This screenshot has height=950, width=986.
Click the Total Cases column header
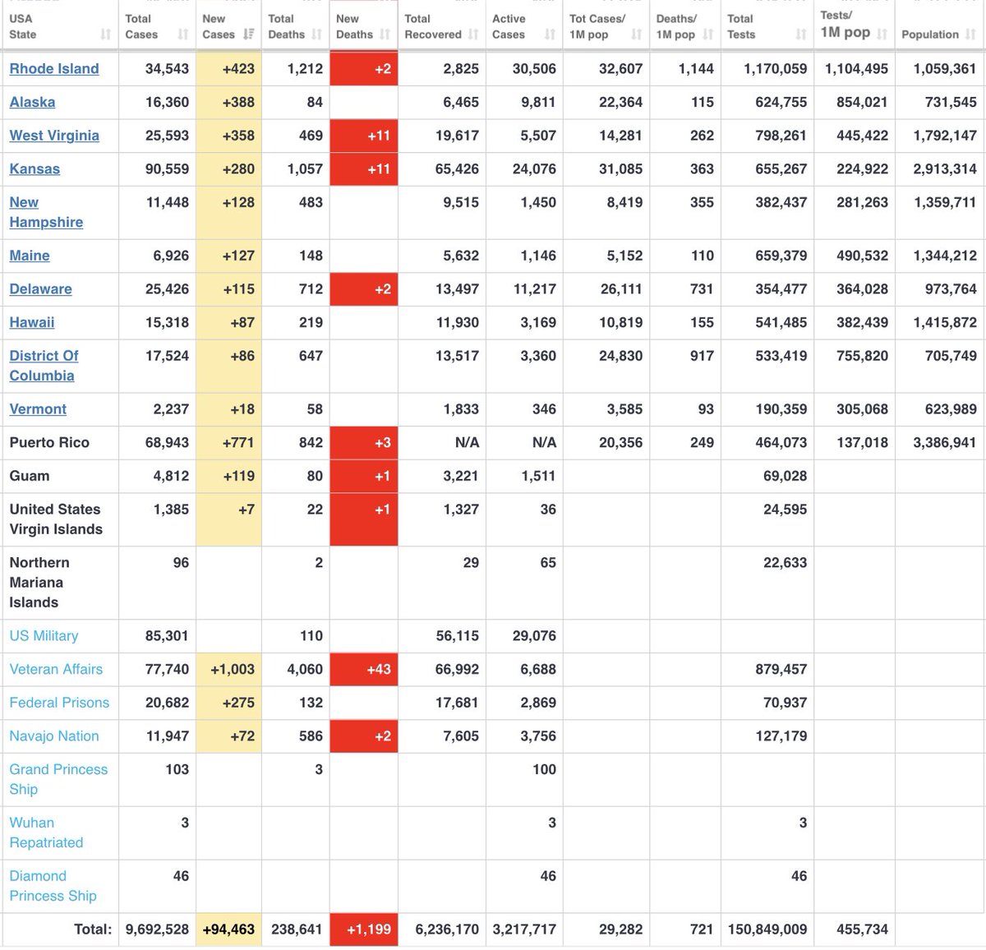pos(156,25)
